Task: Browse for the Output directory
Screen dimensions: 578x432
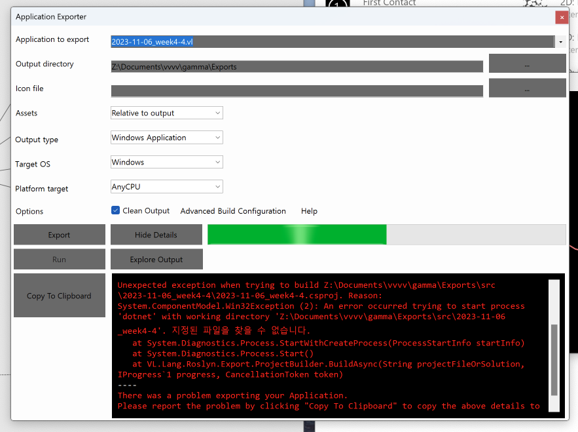Action: tap(527, 64)
